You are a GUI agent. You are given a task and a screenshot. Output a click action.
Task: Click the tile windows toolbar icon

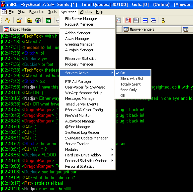145,20
